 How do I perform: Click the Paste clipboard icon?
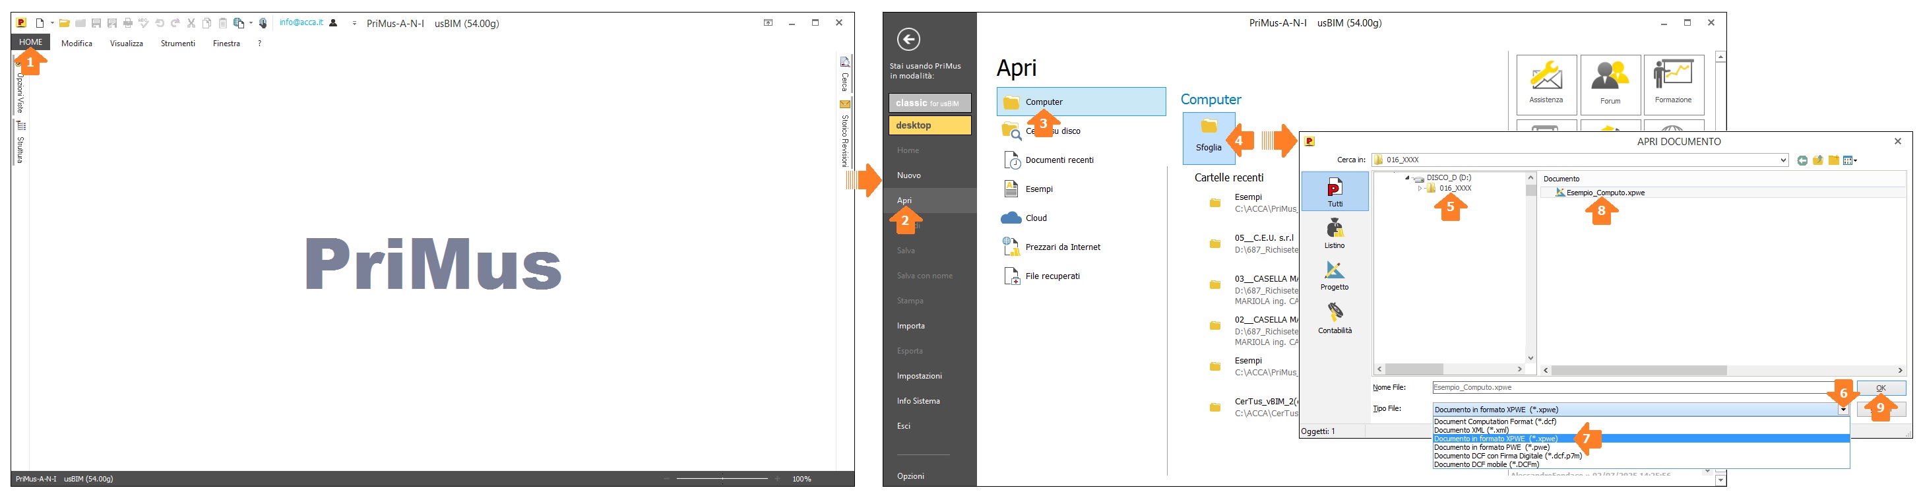[222, 23]
